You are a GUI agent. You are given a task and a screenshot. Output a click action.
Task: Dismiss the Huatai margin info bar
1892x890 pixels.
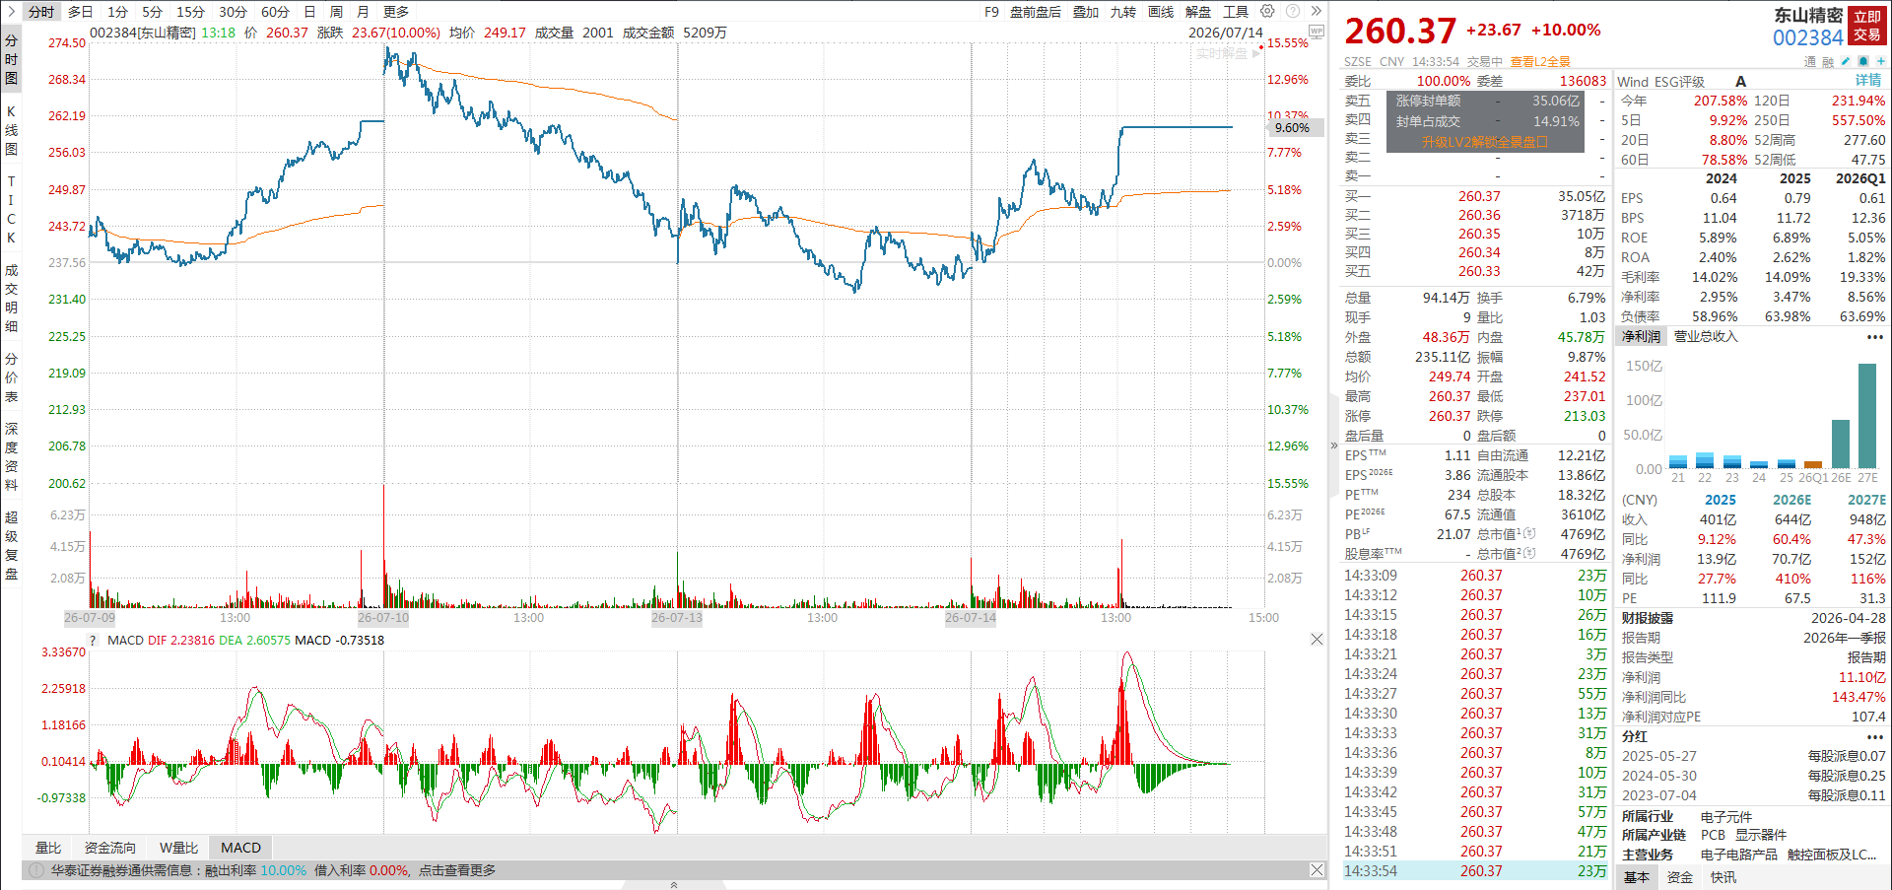point(1317,870)
